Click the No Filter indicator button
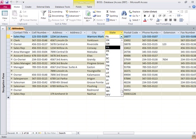Viewport: 196px width, 139px height. pyautogui.click(x=50, y=133)
